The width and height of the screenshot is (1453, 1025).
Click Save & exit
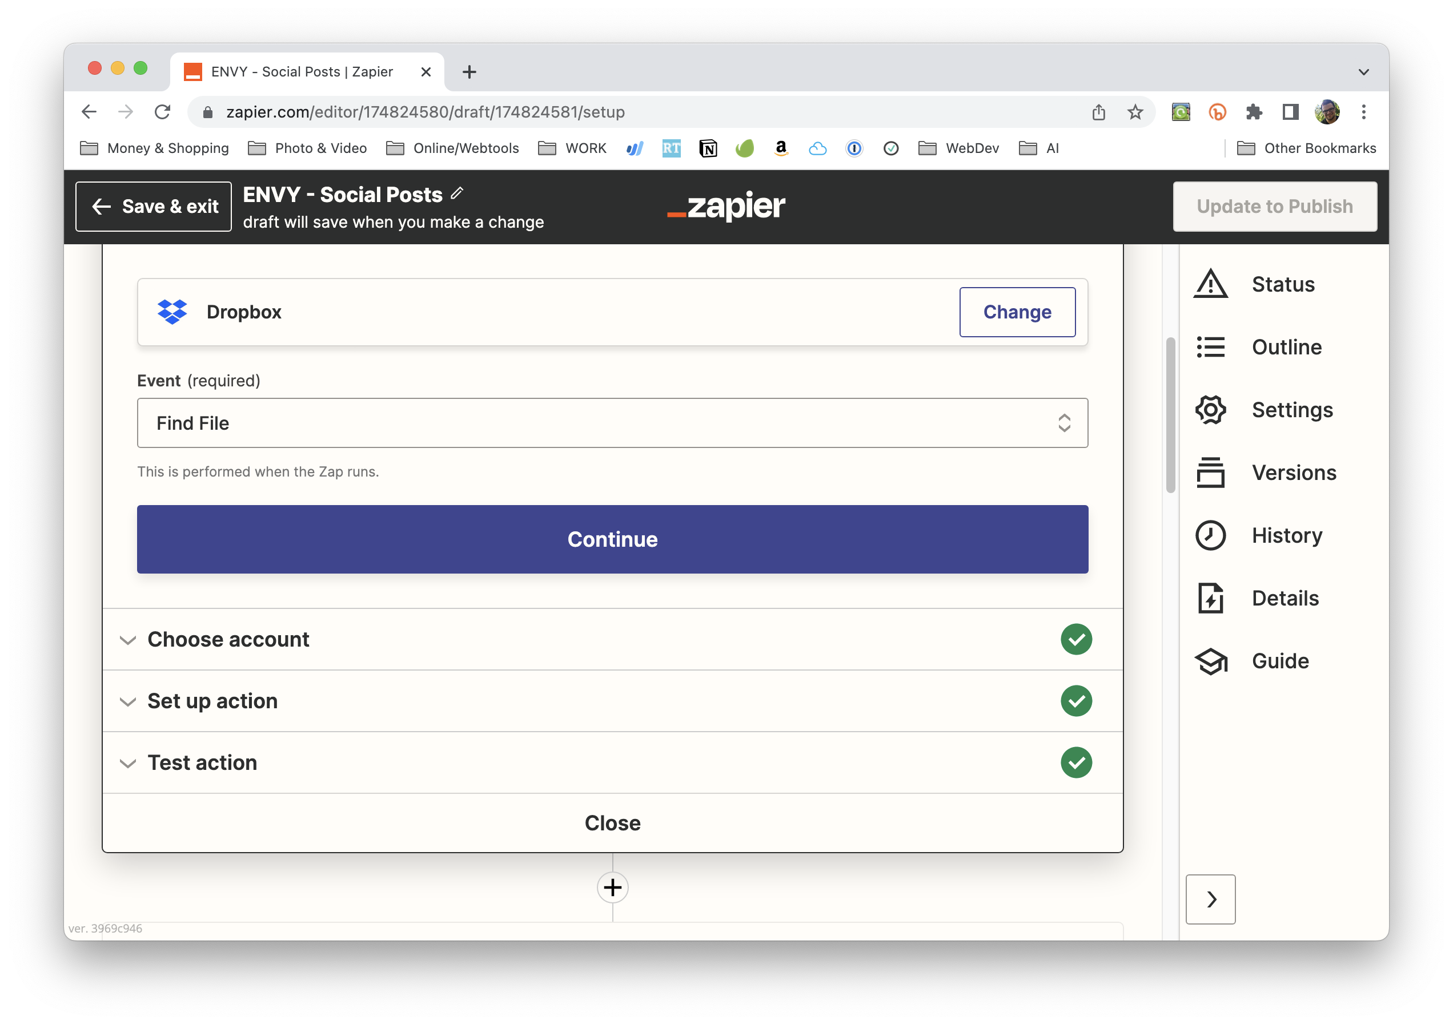[x=154, y=206]
